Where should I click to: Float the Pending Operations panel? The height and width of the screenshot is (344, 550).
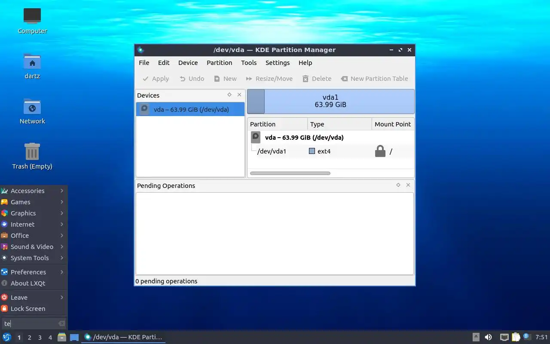point(398,185)
